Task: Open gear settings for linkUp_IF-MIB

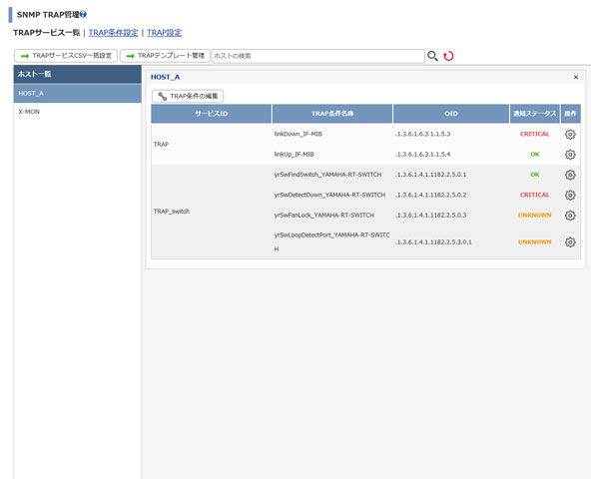Action: (x=570, y=155)
